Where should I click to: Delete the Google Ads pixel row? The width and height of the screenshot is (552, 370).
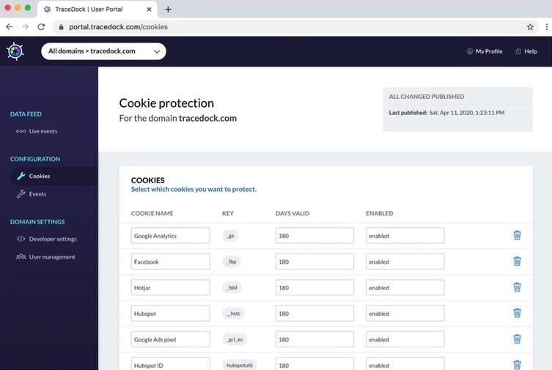517,339
